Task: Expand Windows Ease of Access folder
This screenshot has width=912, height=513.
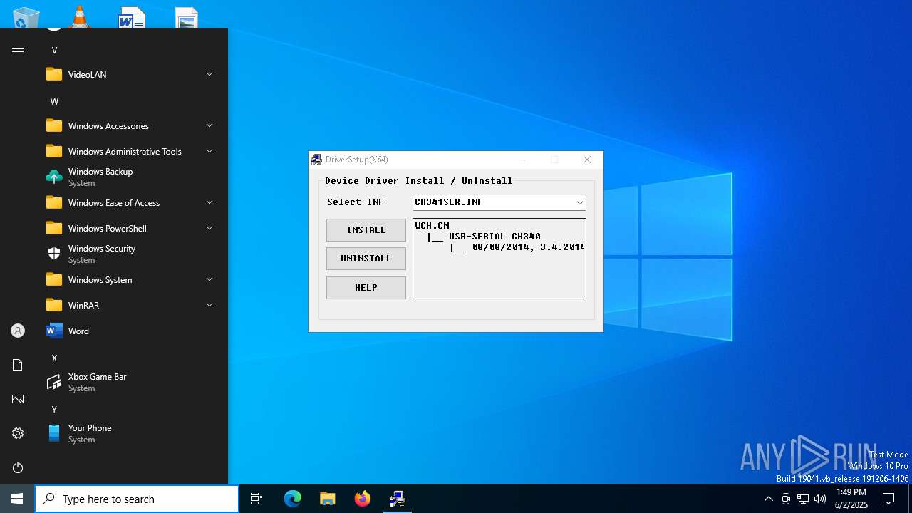Action: (x=131, y=202)
